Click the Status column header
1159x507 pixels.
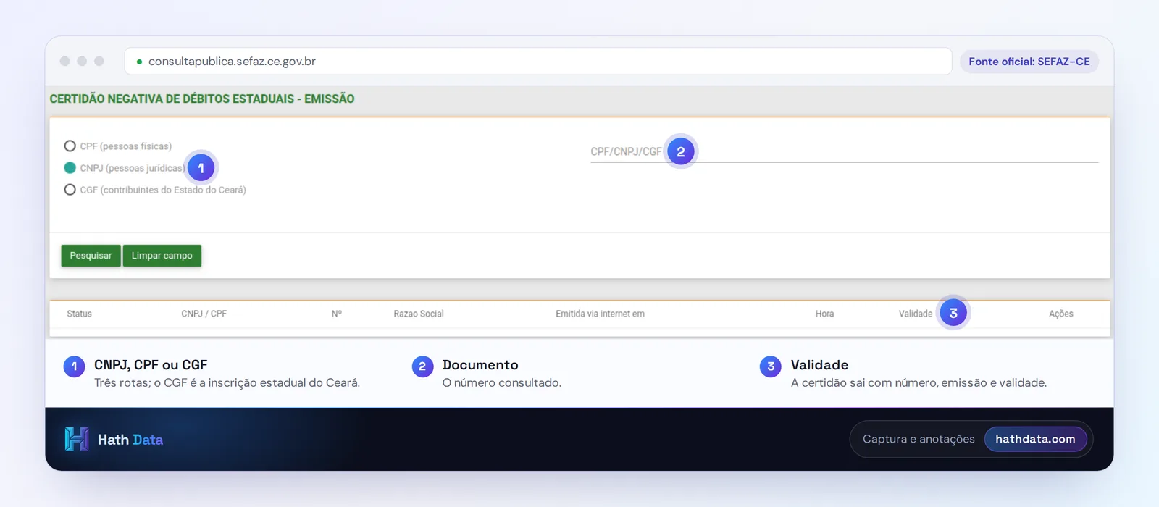click(x=80, y=314)
